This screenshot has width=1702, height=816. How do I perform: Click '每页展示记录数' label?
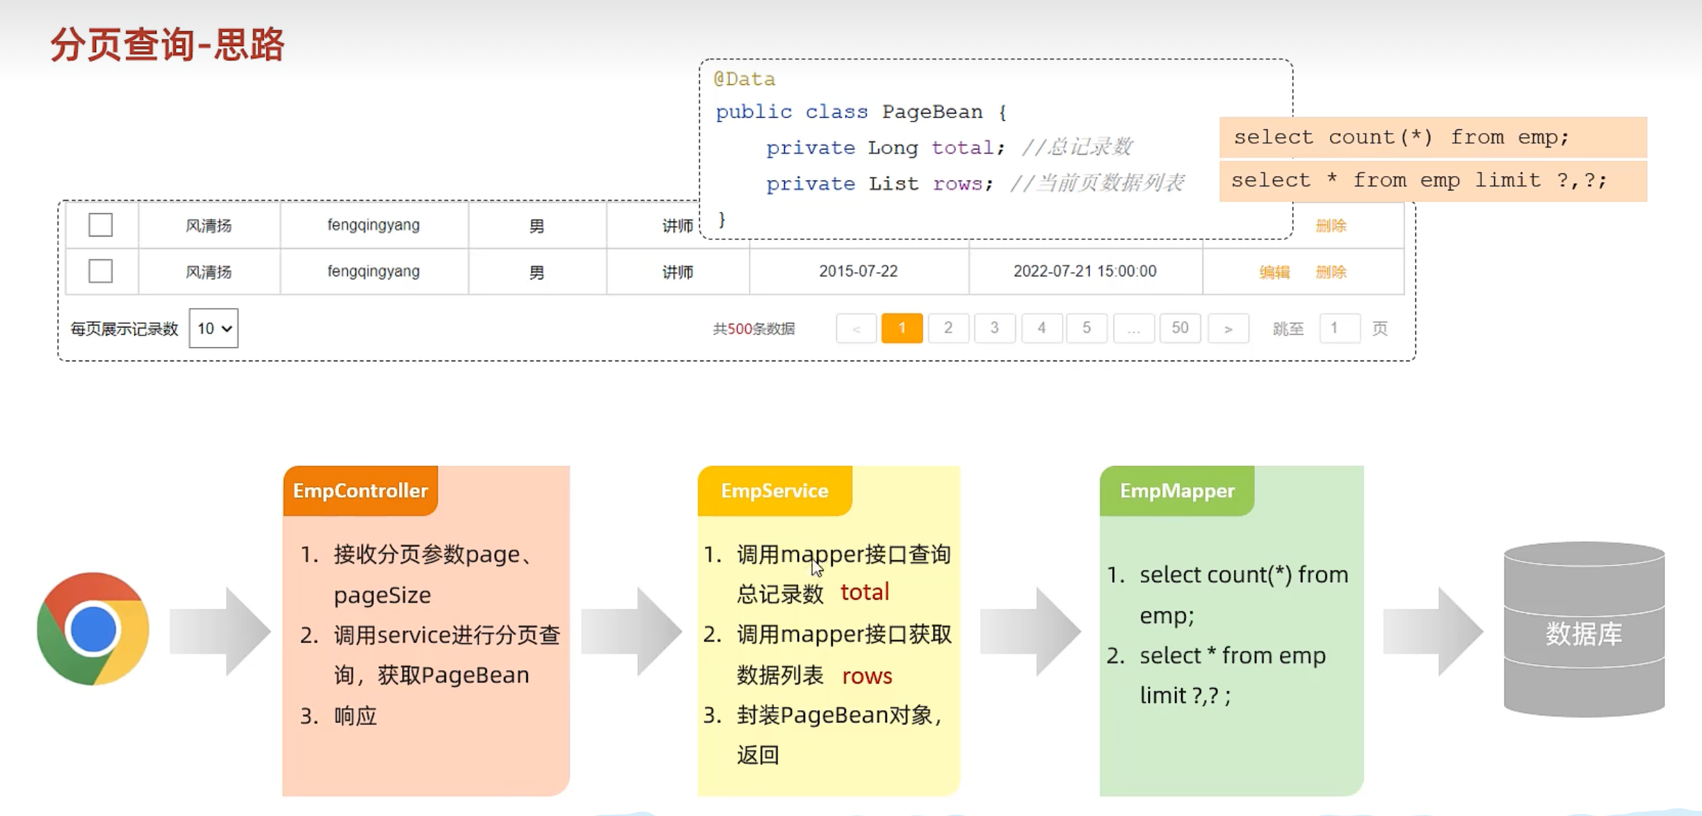coord(124,328)
